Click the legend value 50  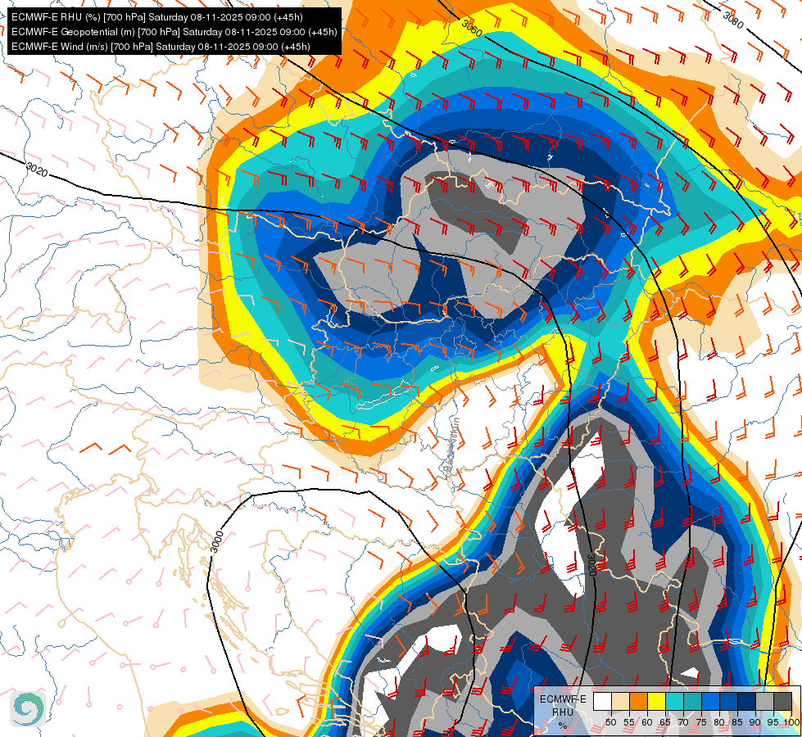[x=610, y=722]
